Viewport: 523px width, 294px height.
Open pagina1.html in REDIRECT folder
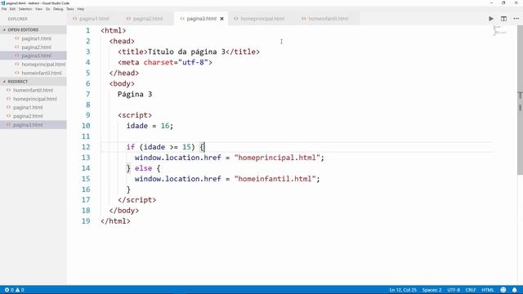click(x=28, y=108)
